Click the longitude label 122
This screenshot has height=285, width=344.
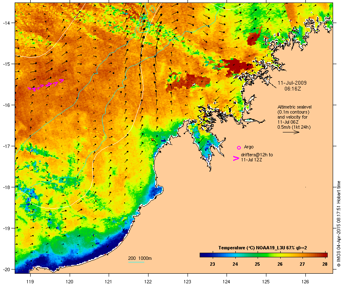pyautogui.click(x=148, y=282)
